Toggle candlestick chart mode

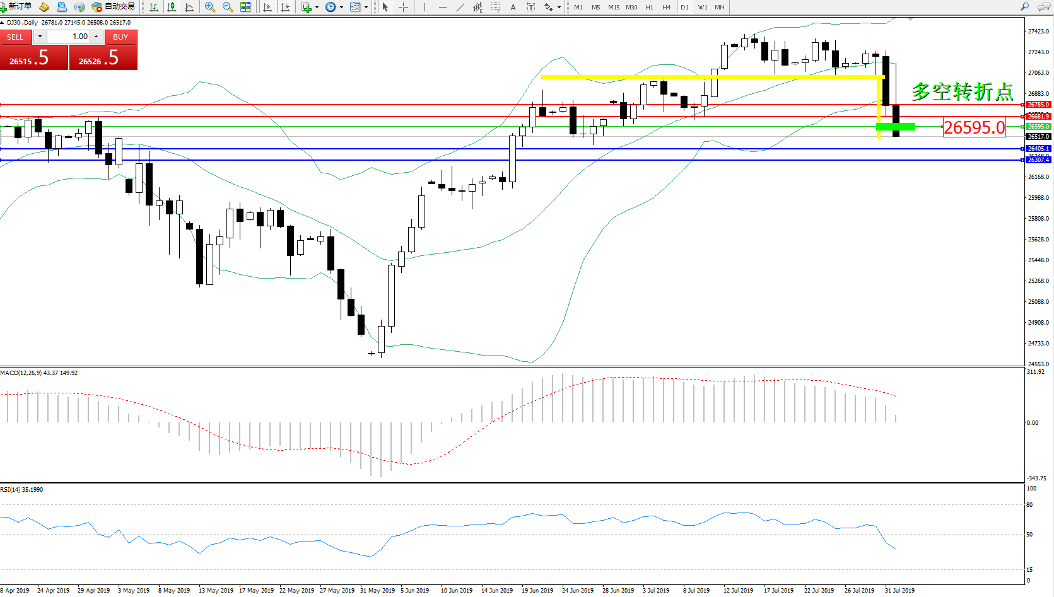click(172, 7)
